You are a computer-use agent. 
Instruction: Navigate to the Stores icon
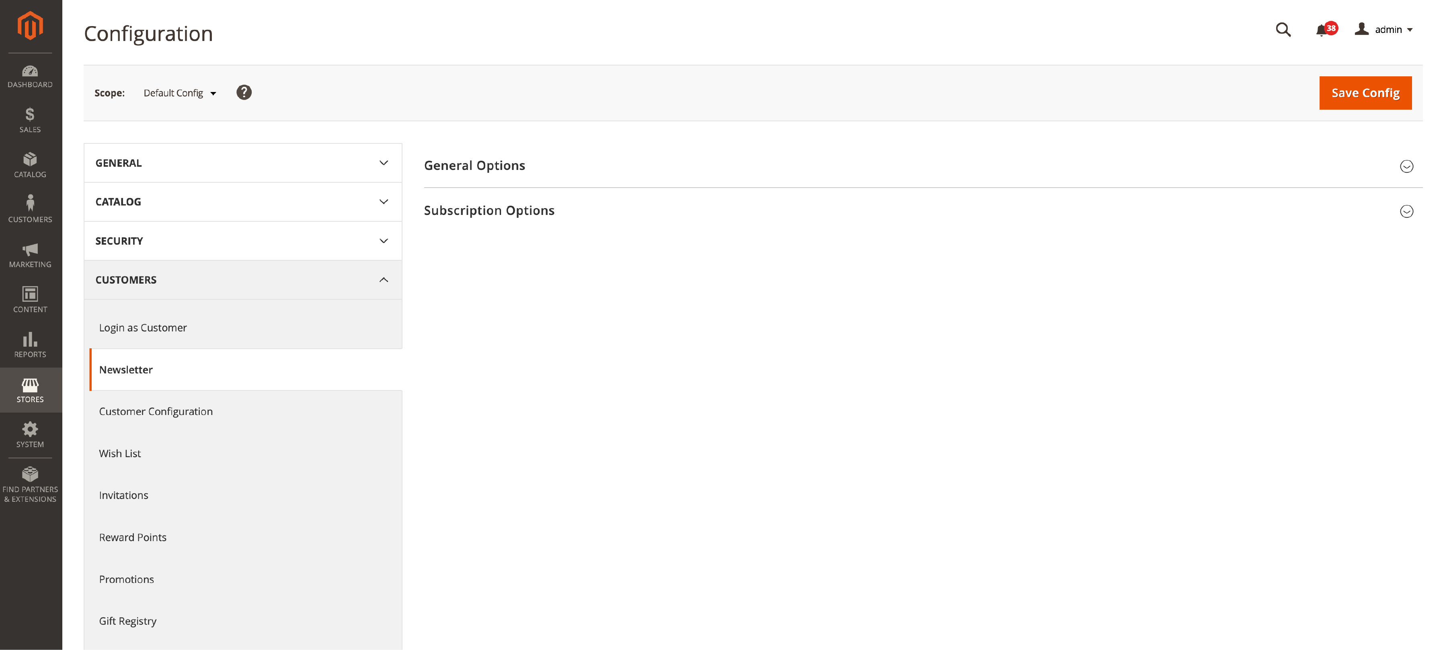coord(29,390)
